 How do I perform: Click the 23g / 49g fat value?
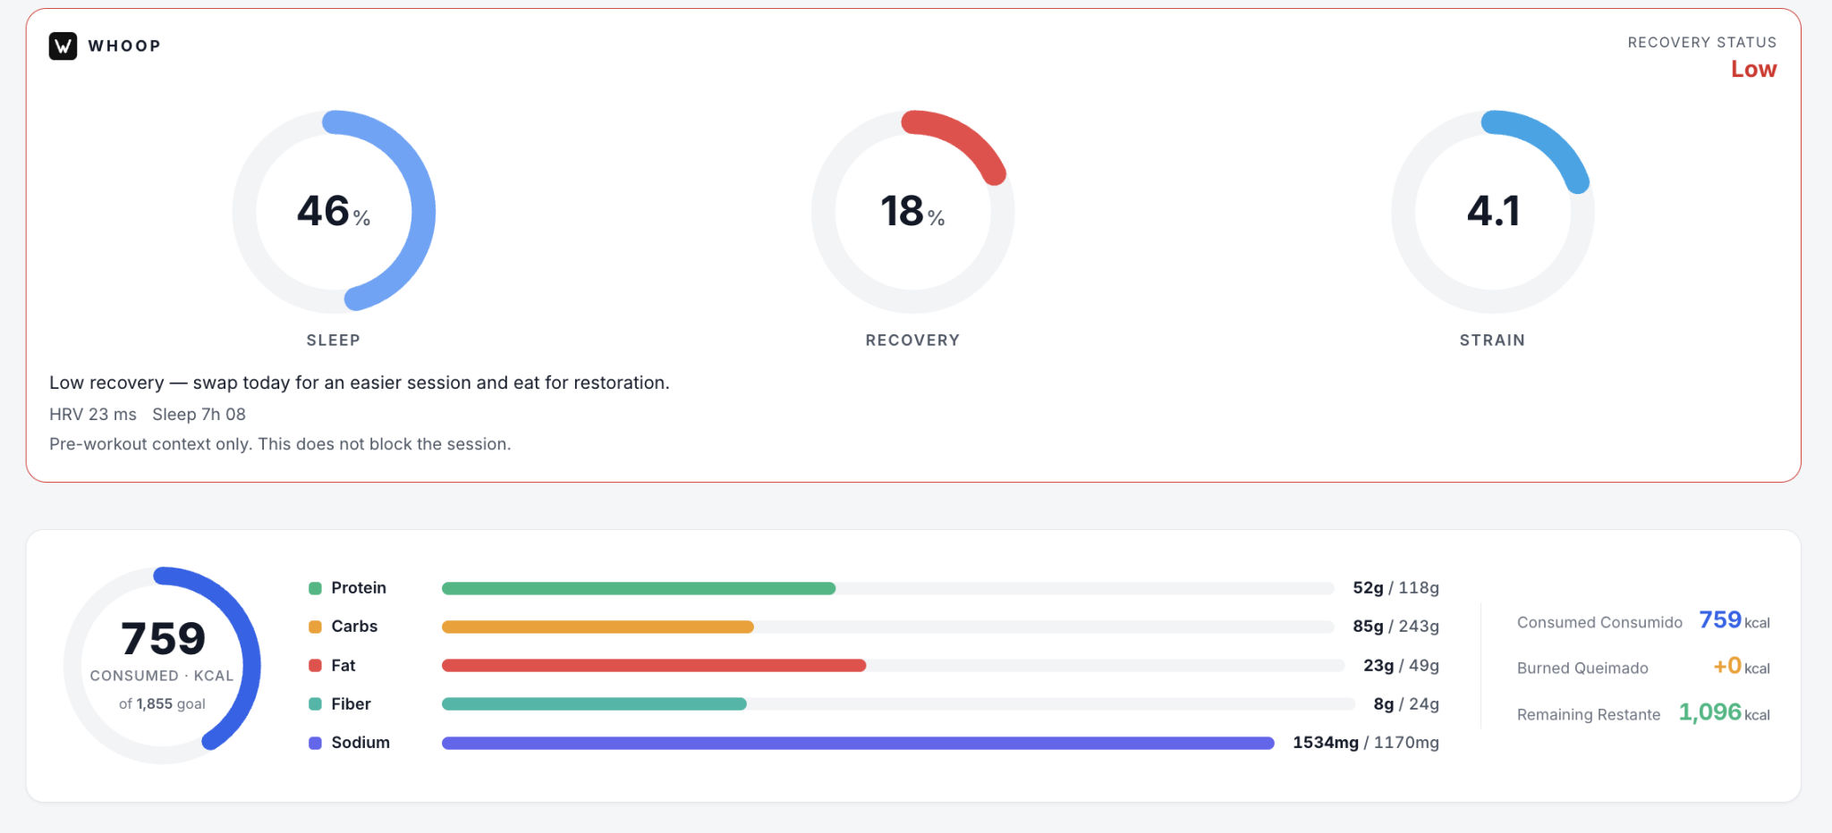click(x=1401, y=665)
